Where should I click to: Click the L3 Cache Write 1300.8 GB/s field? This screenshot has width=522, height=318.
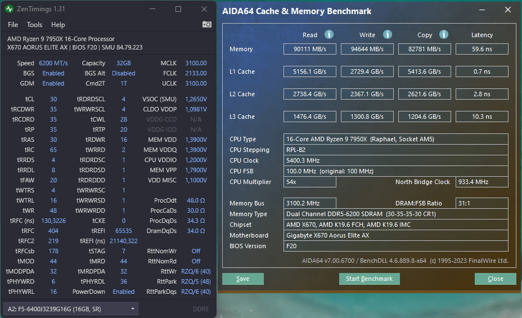click(367, 117)
